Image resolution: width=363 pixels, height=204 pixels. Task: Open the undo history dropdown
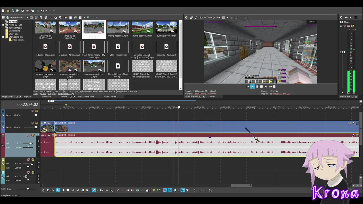click(46, 11)
